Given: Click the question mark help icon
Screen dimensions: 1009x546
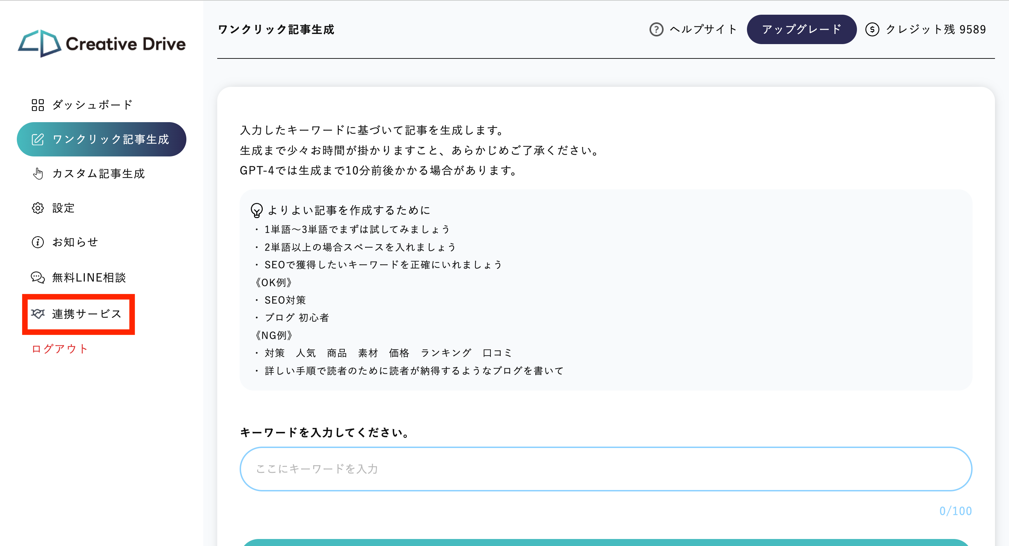Looking at the screenshot, I should point(656,29).
